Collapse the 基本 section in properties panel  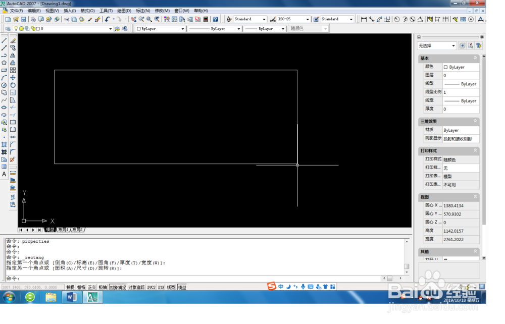click(475, 58)
